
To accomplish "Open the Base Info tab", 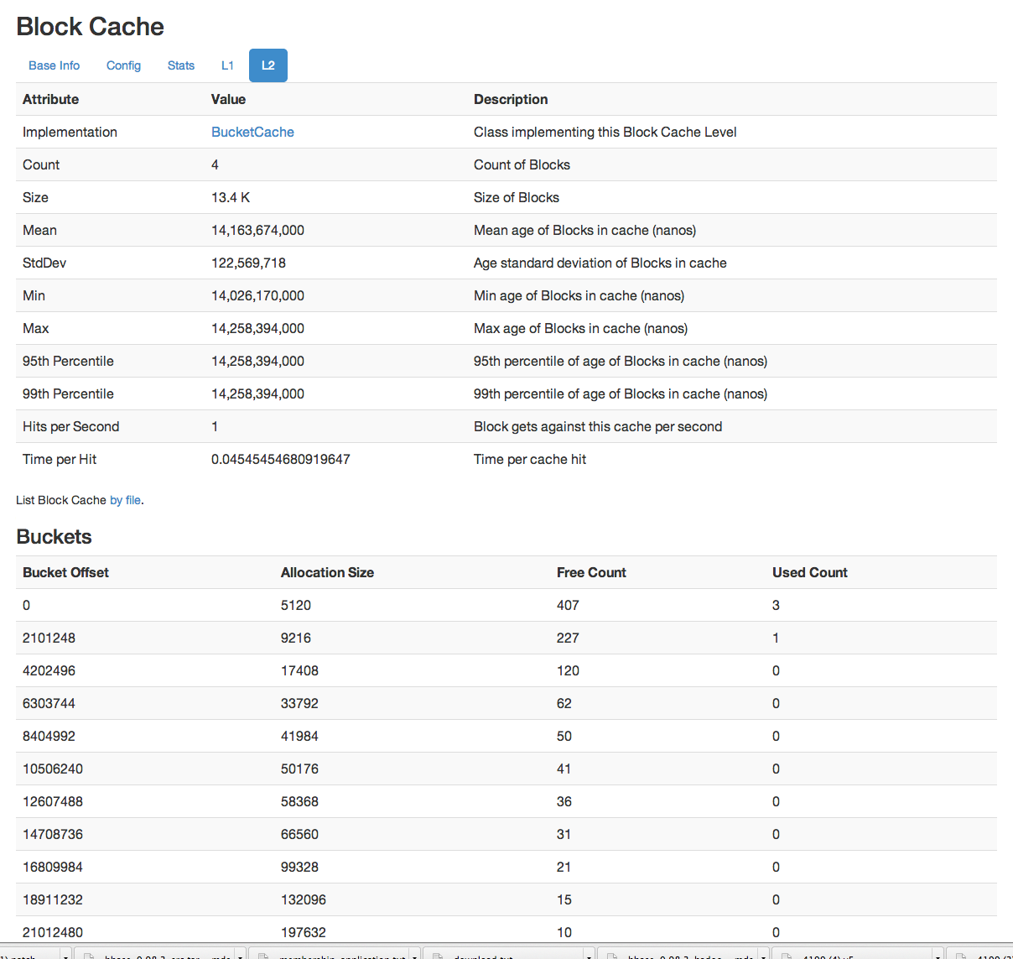I will [55, 65].
